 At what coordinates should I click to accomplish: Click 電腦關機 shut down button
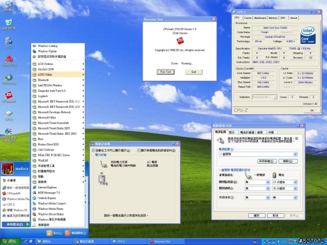click(x=76, y=233)
